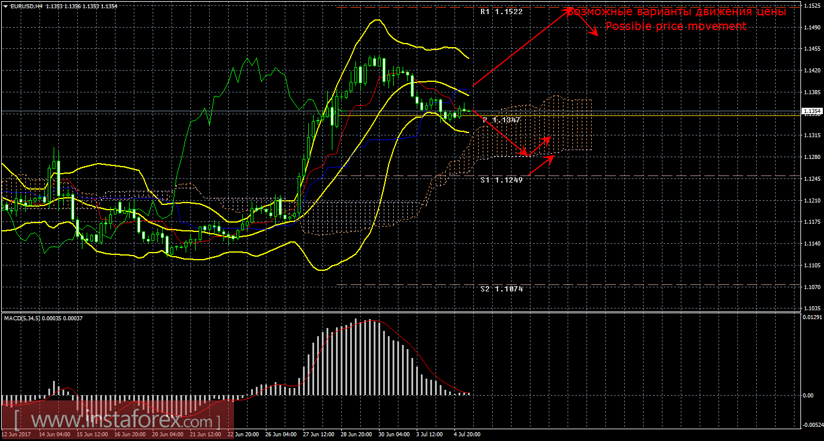Viewport: 824px width, 441px height.
Task: Click the 0.00 MACD zero level label
Action: (x=808, y=395)
